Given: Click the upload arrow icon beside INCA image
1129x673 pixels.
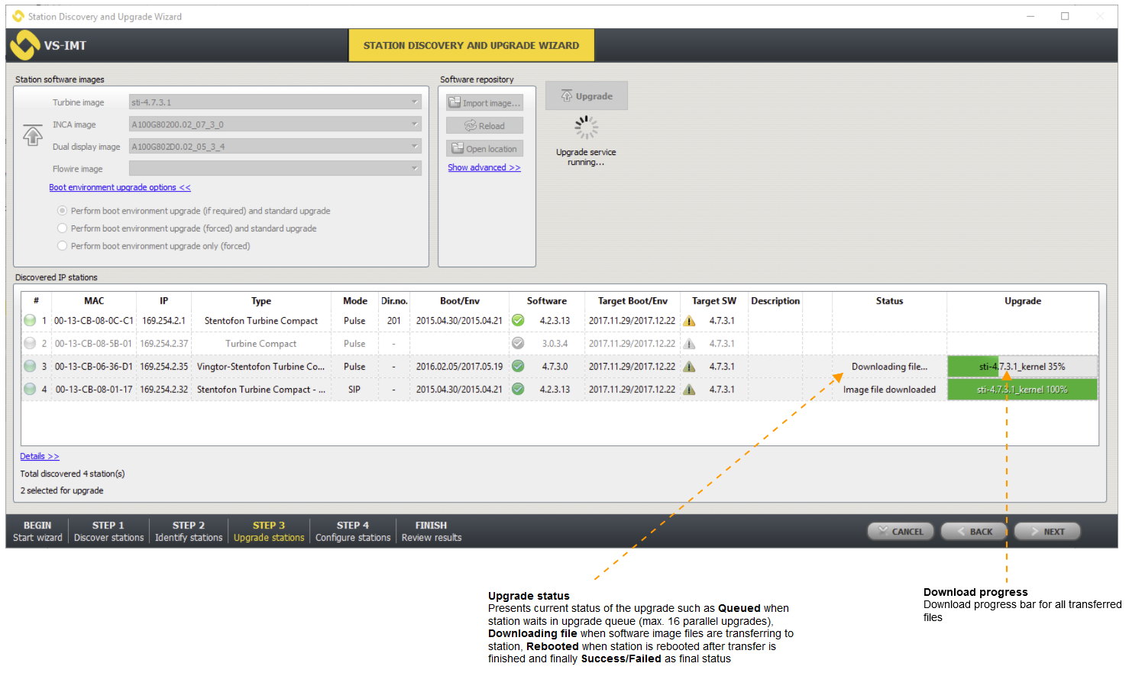Looking at the screenshot, I should [32, 135].
